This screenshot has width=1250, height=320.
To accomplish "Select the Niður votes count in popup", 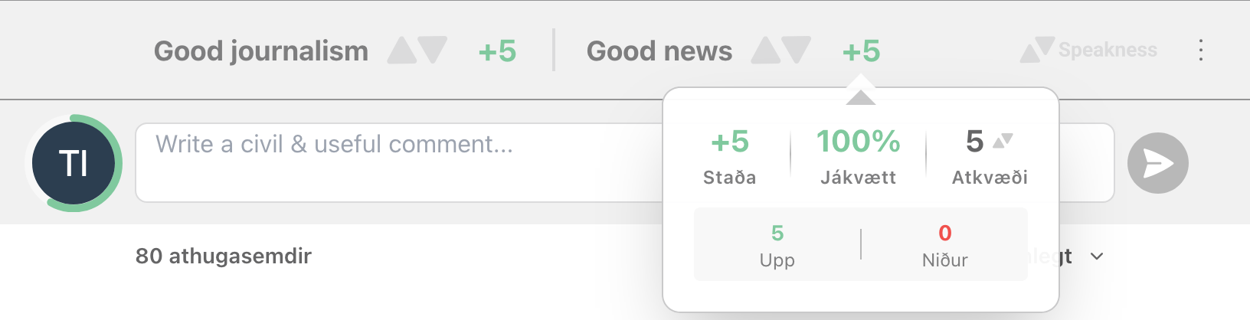I will [944, 245].
